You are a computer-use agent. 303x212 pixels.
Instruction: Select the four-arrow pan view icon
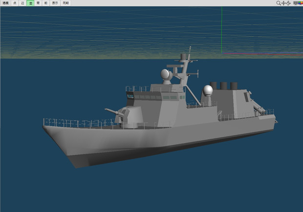(x=283, y=3)
